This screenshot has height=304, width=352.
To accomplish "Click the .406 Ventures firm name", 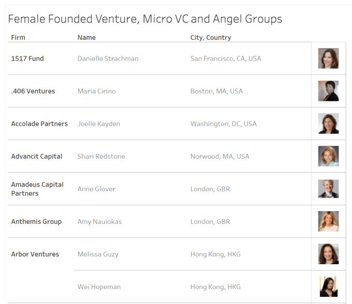I will click(33, 91).
